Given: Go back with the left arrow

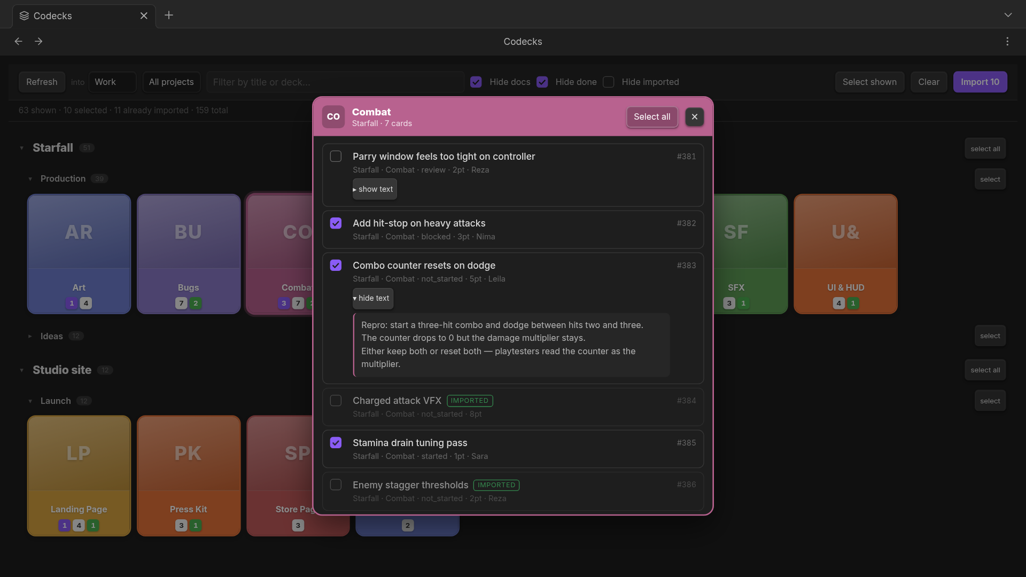Looking at the screenshot, I should (x=18, y=41).
